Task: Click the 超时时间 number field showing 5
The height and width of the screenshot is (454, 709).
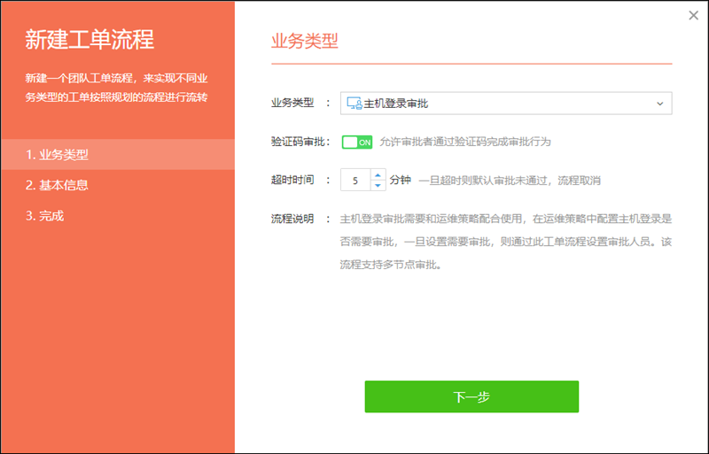Action: pos(355,180)
